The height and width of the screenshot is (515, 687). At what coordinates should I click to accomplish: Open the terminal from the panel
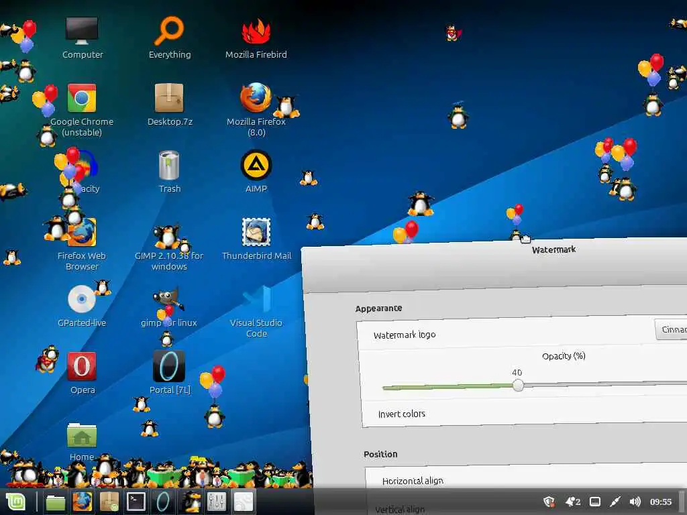tap(136, 502)
